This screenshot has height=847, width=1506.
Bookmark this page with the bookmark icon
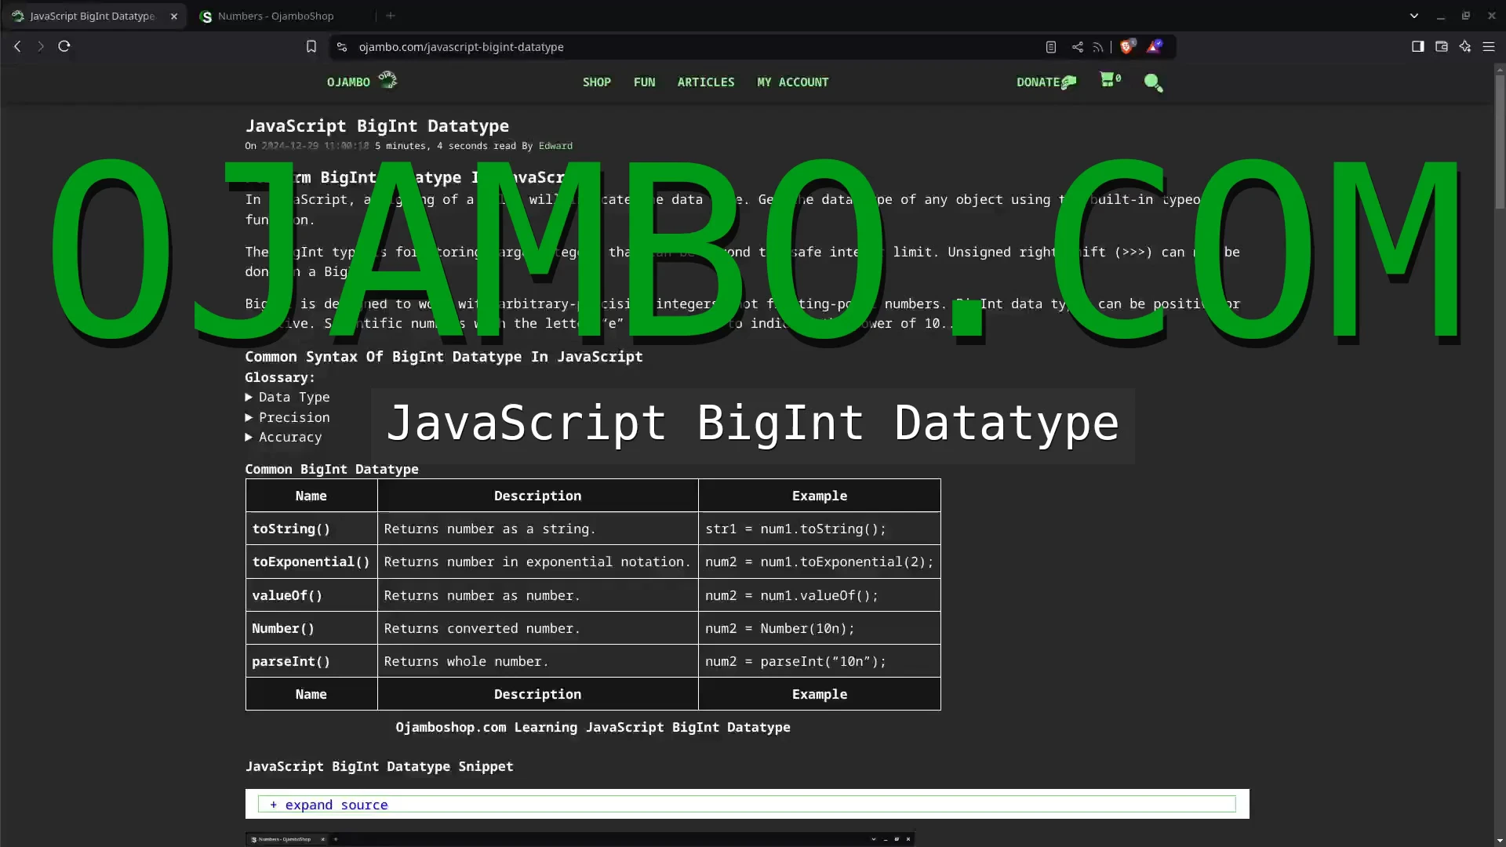coord(311,46)
